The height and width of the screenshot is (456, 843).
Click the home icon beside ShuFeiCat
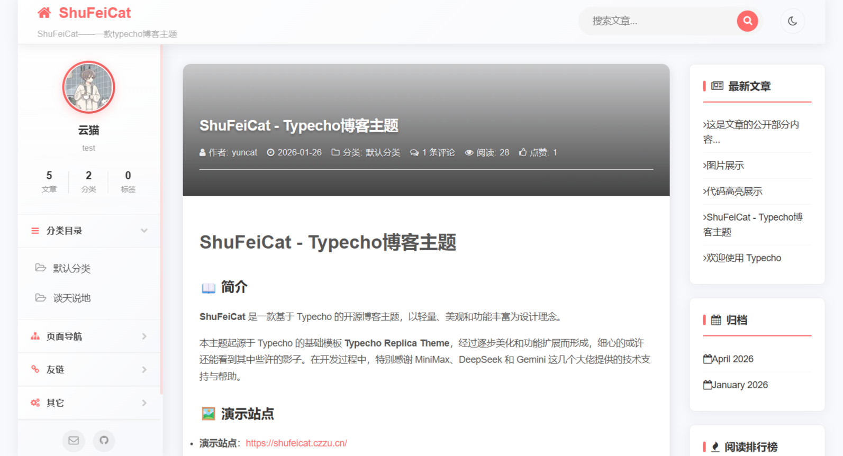44,13
